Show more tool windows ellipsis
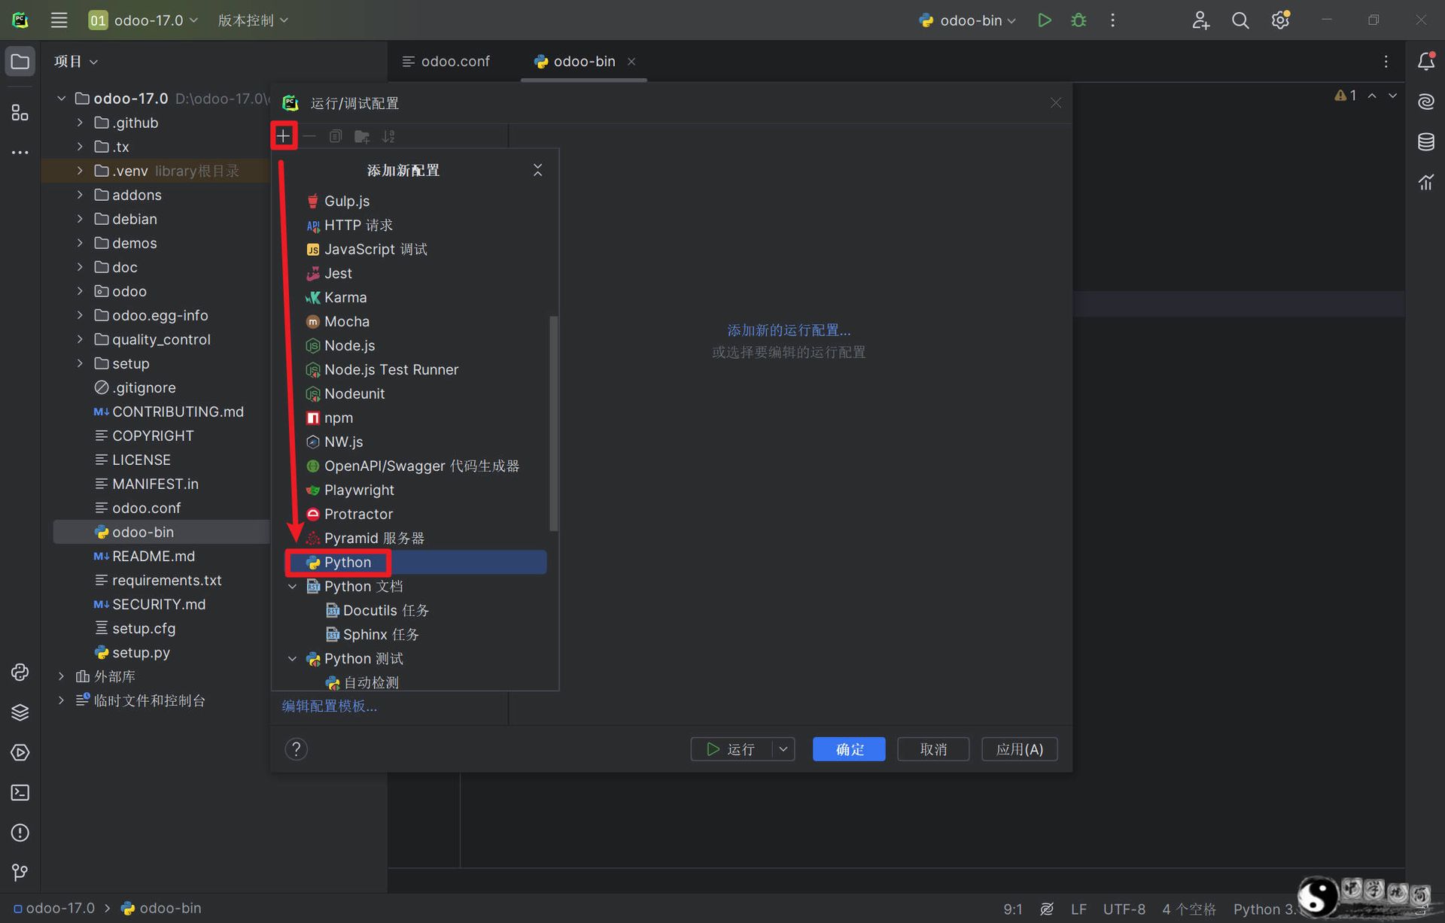The width and height of the screenshot is (1445, 923). (x=20, y=153)
